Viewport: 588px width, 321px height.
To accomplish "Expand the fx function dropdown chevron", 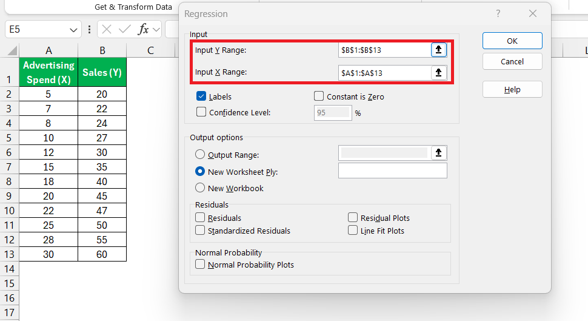I will [x=156, y=29].
